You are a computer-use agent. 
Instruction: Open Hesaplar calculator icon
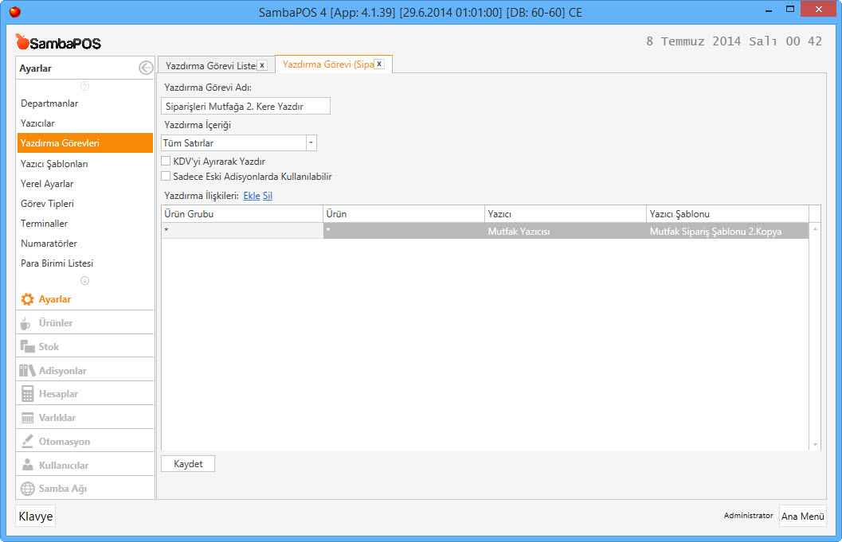pyautogui.click(x=27, y=394)
